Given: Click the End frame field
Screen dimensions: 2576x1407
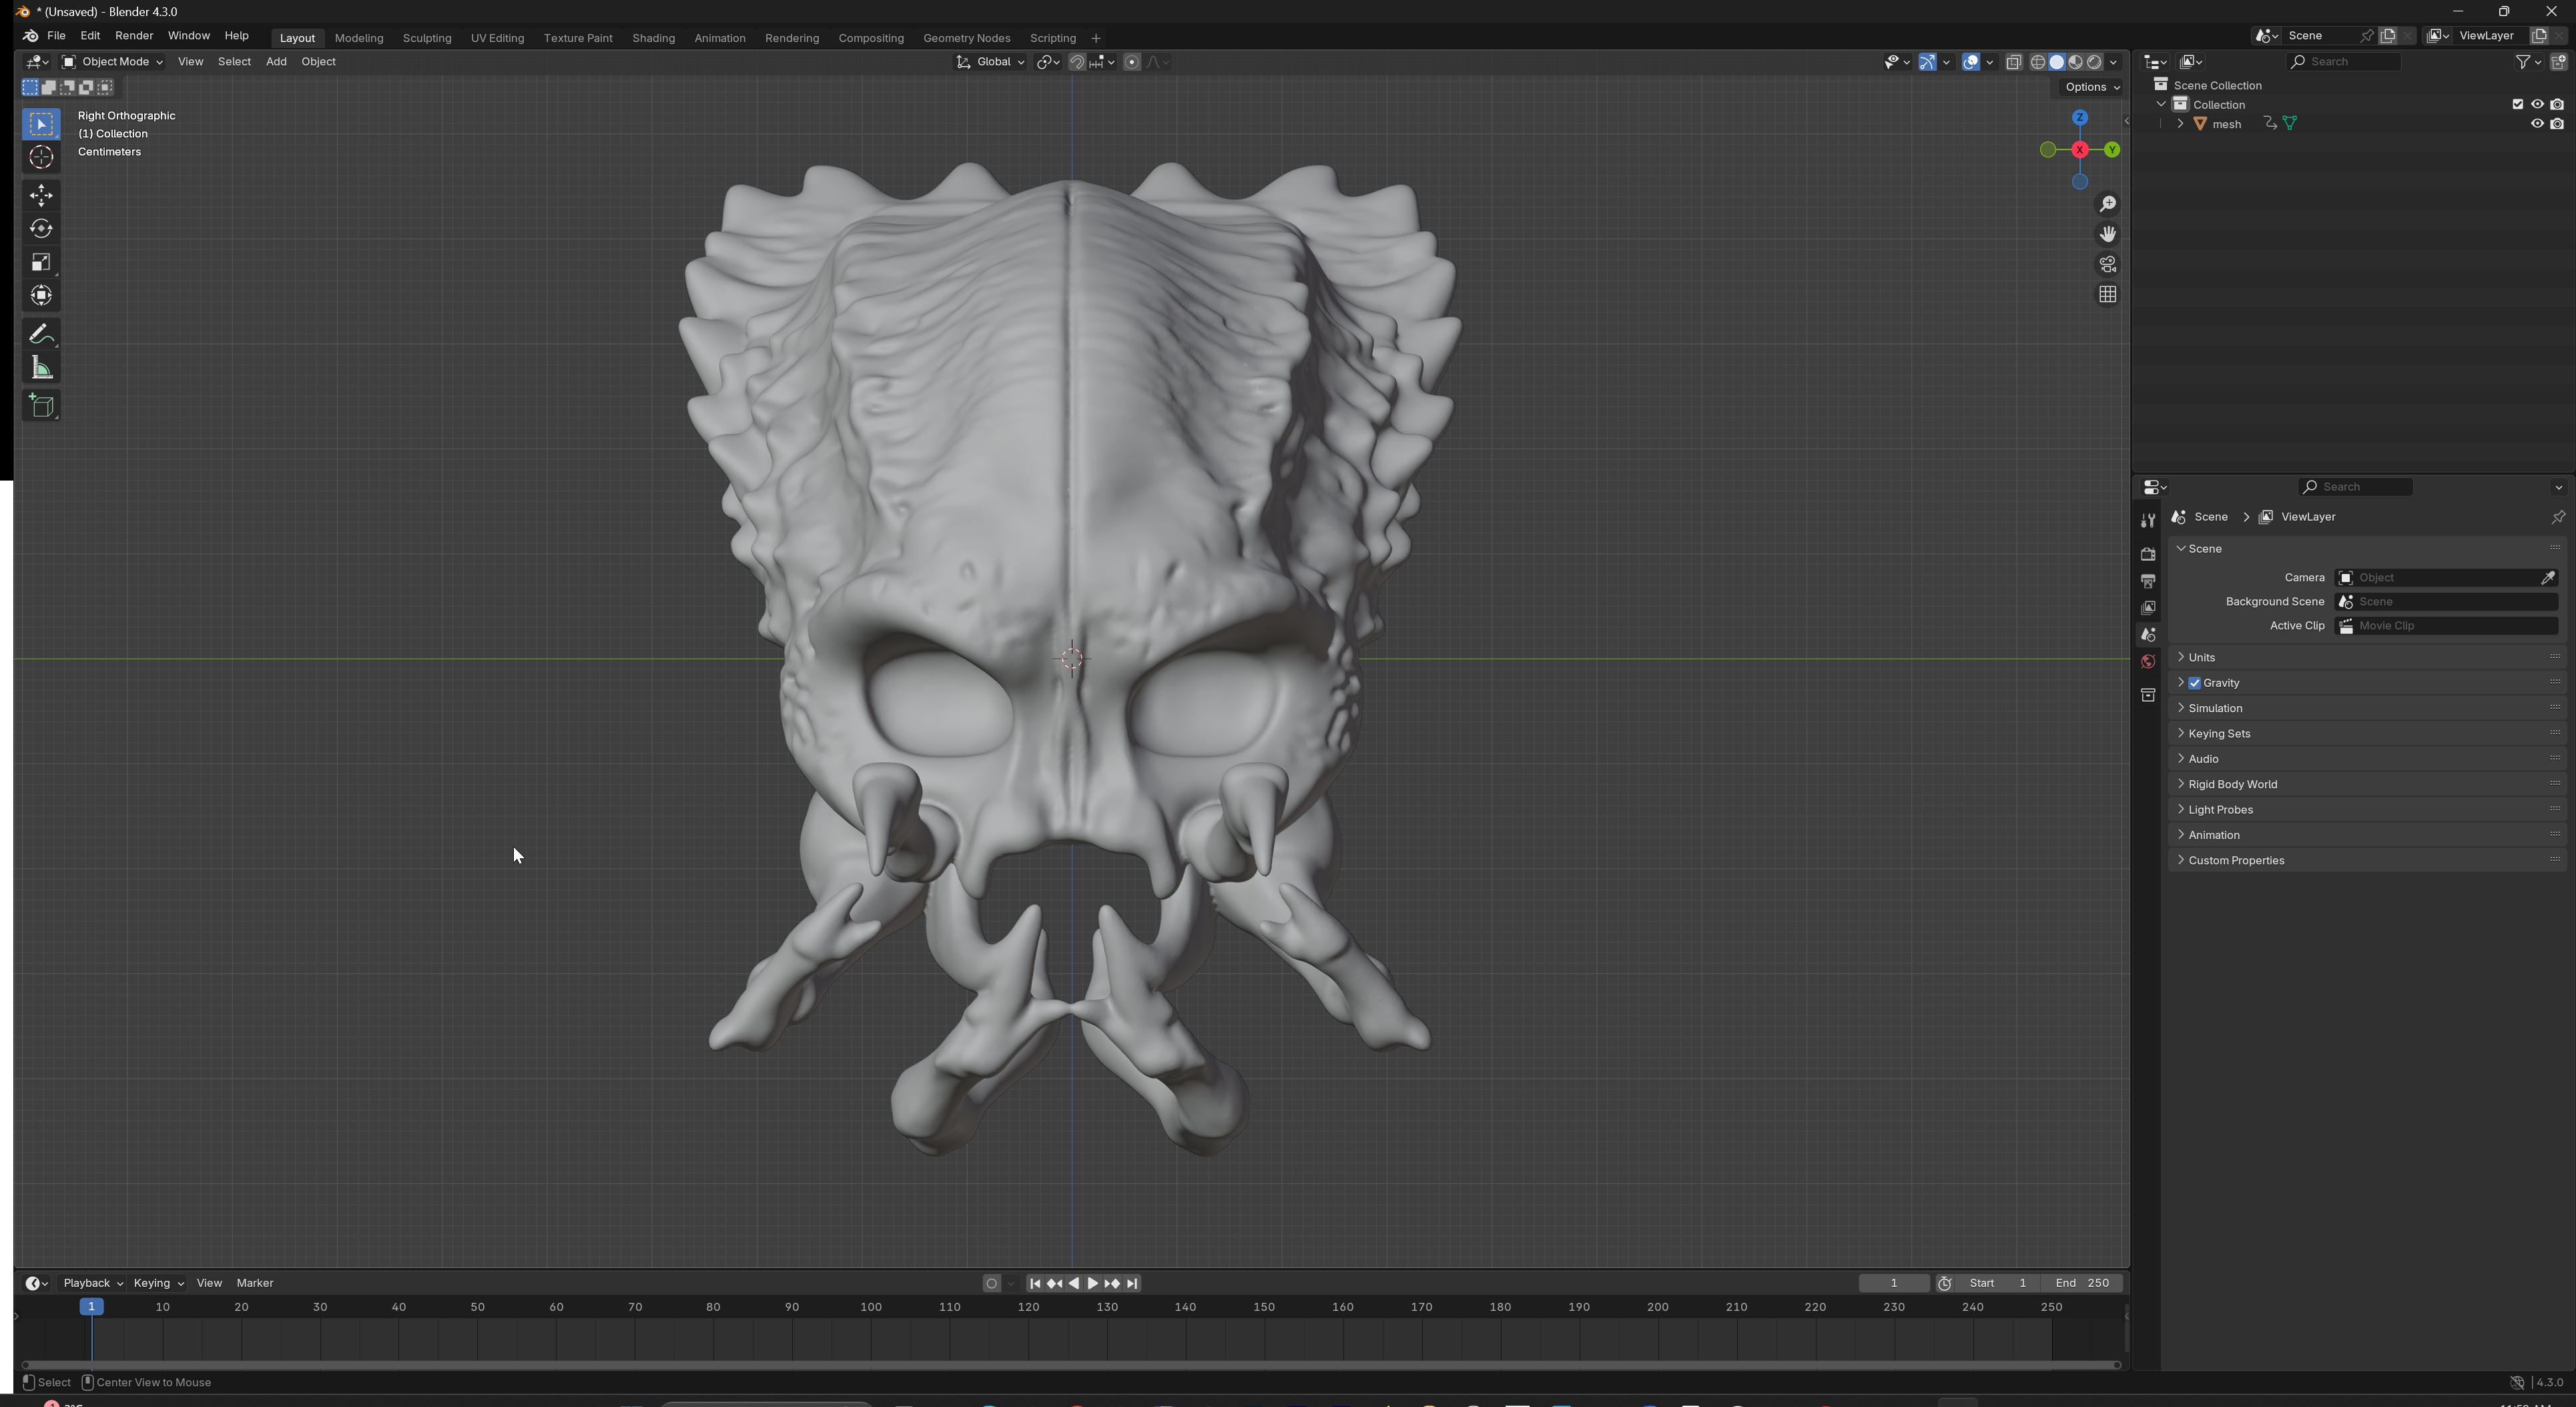Looking at the screenshot, I should tap(2082, 1283).
